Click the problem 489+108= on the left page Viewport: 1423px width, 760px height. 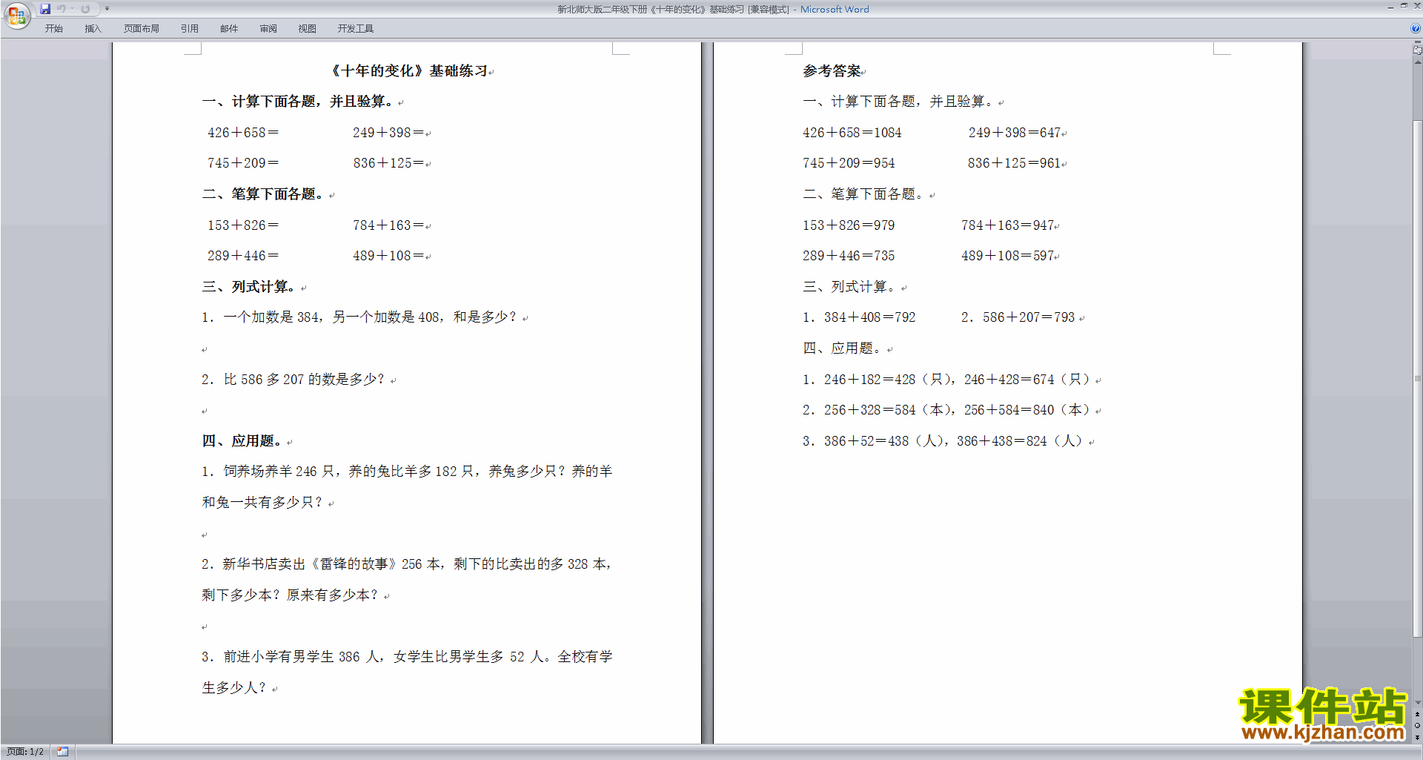point(388,256)
